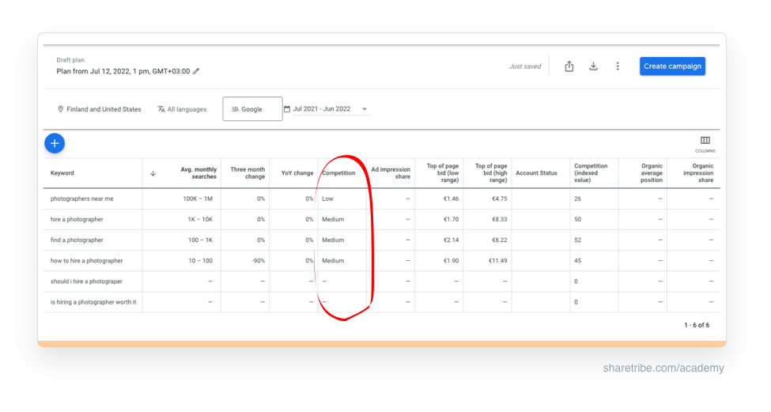Click the €1.46 low bid cell
This screenshot has height=412, width=771.
click(x=452, y=199)
